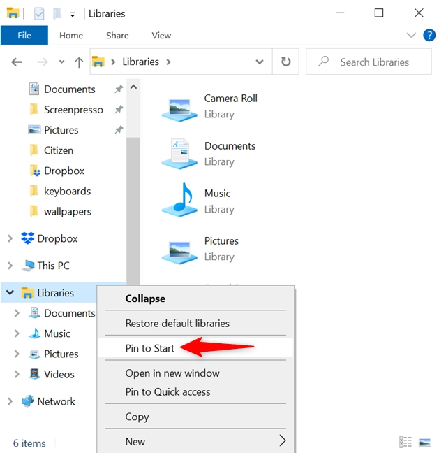The width and height of the screenshot is (439, 453).
Task: Click the Properties quick access toolbar icon
Action: 39,13
